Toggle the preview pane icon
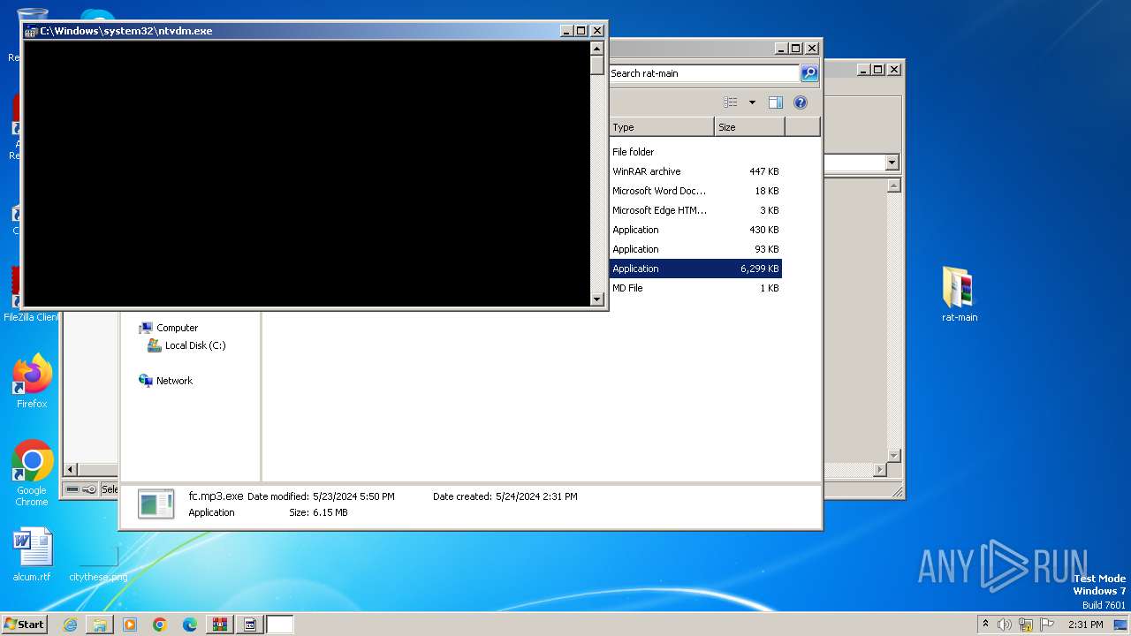The width and height of the screenshot is (1131, 636). point(775,102)
